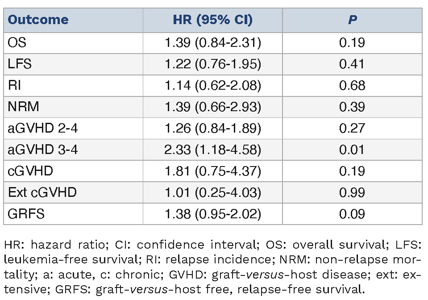
Task: Click the Ext cGVHD outcome cell
Action: [42, 193]
